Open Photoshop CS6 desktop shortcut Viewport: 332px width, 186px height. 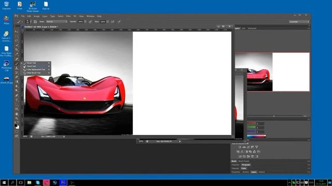tap(6, 66)
